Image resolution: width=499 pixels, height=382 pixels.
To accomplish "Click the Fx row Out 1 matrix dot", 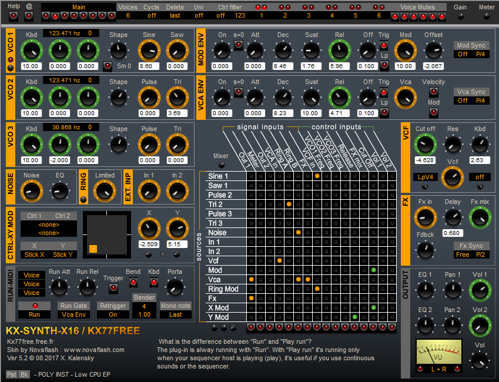I will [251, 299].
